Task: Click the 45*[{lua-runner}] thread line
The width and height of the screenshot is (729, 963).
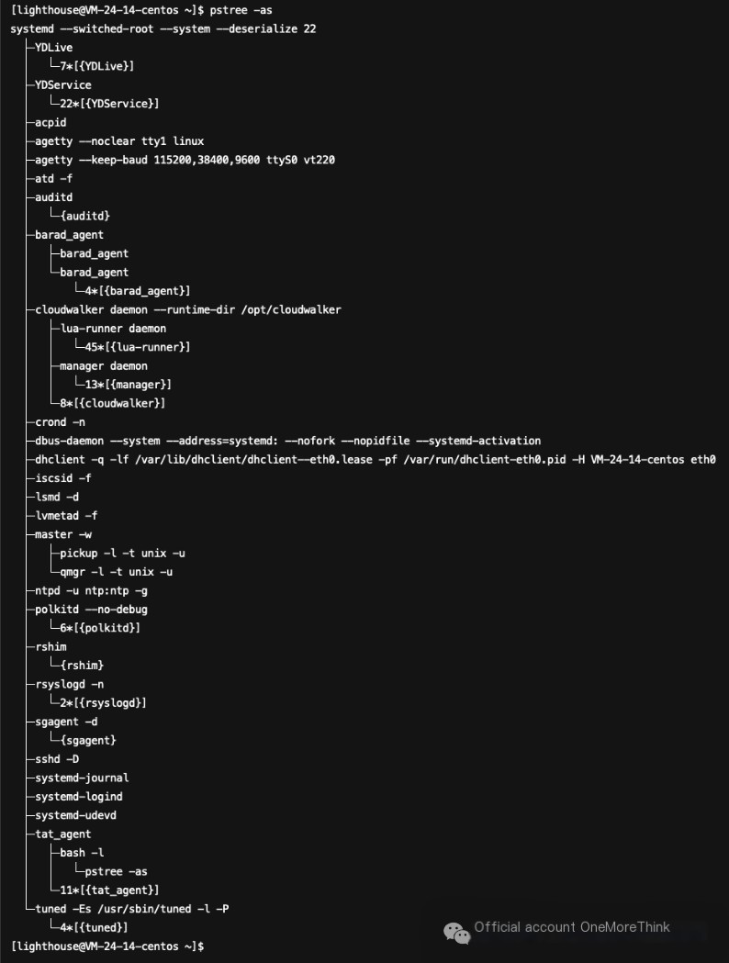Action: 138,347
